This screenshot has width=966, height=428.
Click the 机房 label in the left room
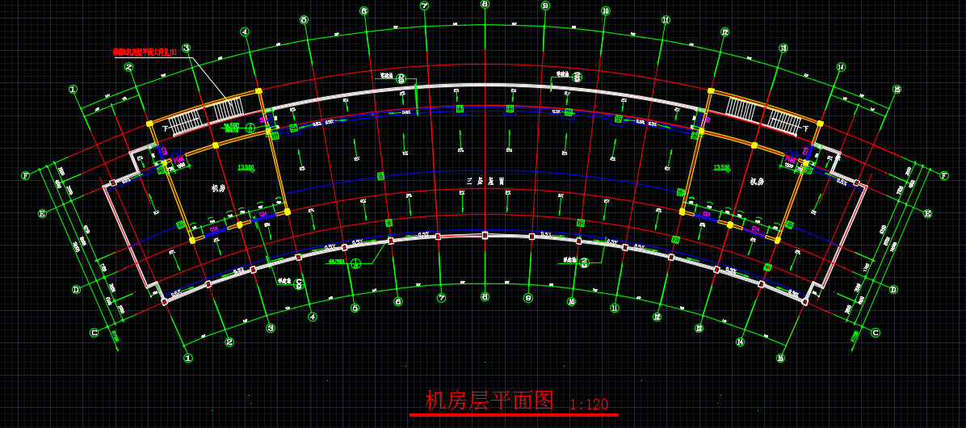tap(219, 188)
